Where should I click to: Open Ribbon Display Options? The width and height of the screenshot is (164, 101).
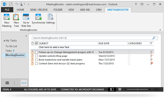tap(142, 4)
